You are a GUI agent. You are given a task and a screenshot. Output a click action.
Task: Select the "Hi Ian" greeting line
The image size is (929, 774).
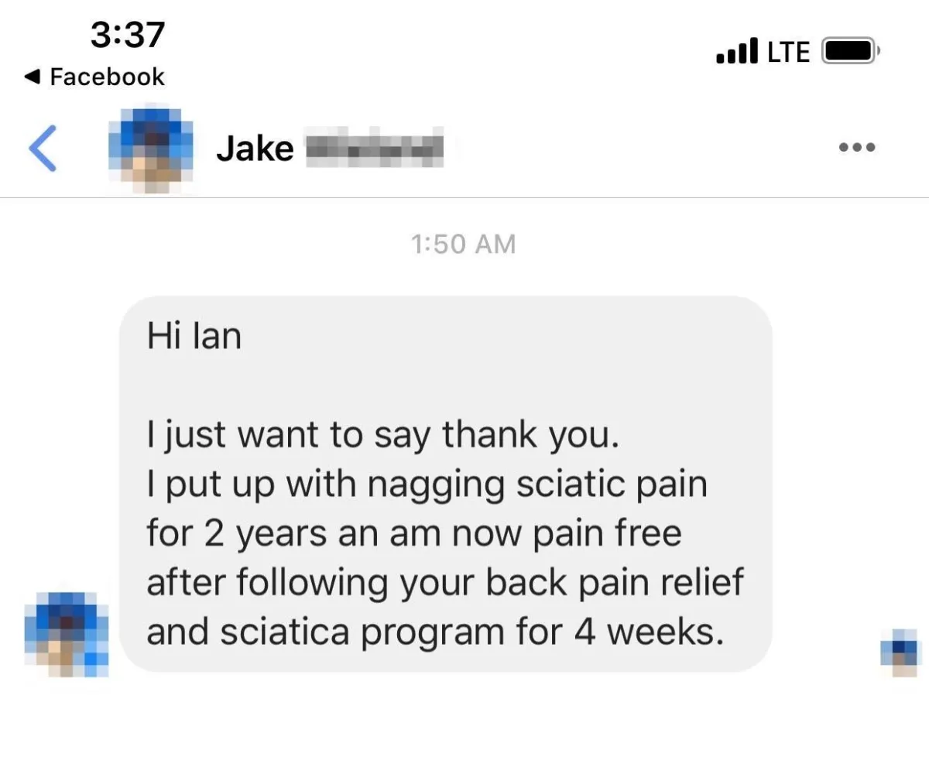pos(194,337)
